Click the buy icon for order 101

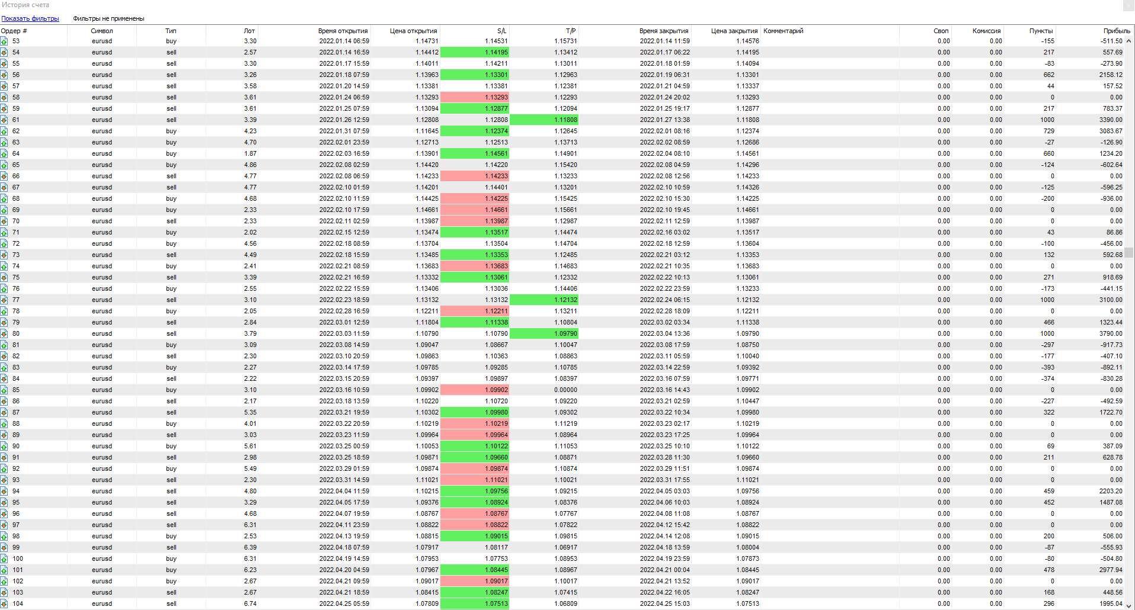pyautogui.click(x=4, y=570)
